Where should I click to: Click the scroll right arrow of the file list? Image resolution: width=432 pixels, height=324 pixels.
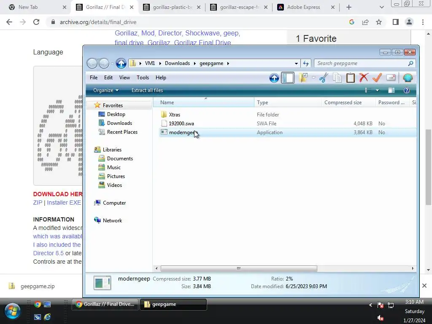tap(413, 268)
